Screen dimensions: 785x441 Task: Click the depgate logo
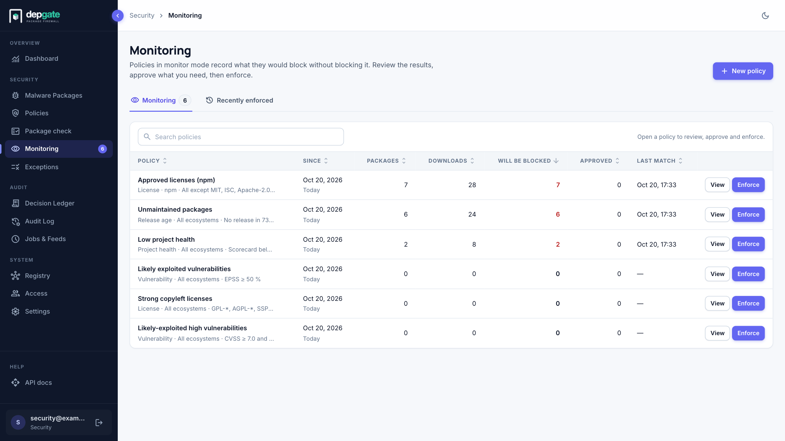click(x=35, y=16)
